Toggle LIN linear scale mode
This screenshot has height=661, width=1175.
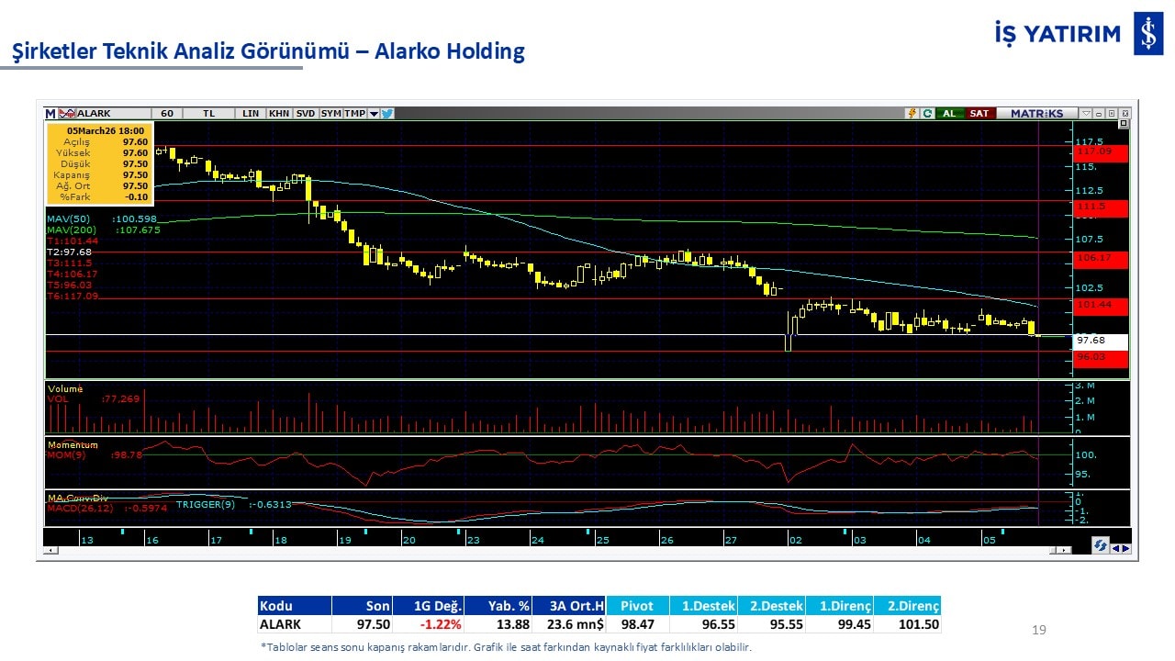pos(251,114)
